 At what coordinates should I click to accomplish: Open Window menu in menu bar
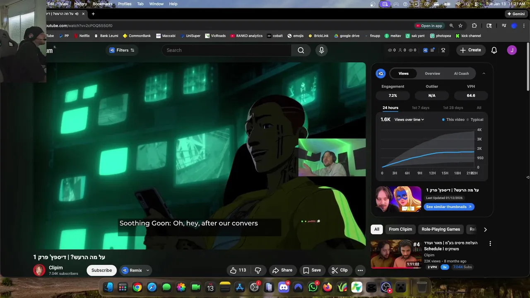click(156, 4)
